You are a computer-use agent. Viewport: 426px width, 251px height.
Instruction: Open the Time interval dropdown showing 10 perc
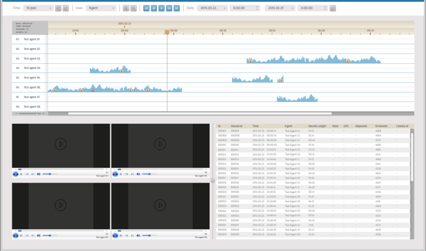pos(38,8)
